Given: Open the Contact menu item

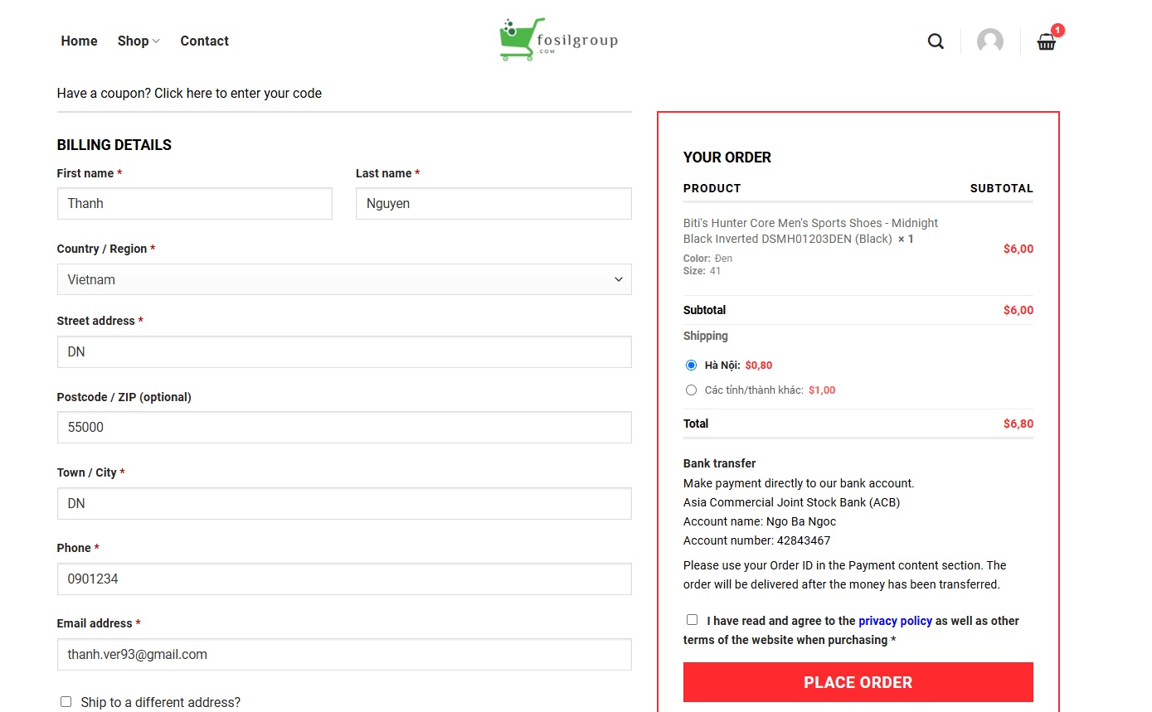Looking at the screenshot, I should 205,41.
